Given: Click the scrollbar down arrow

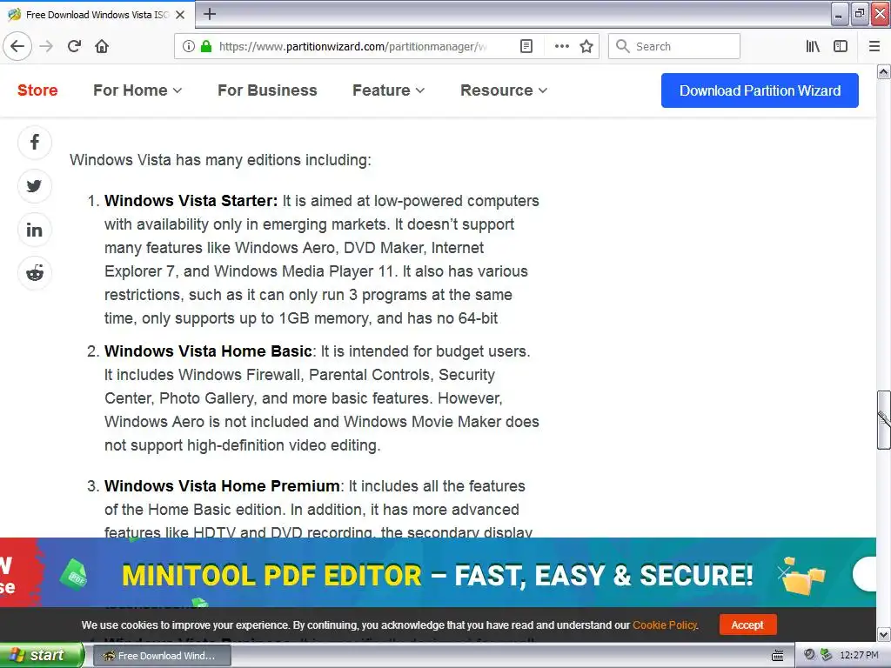Looking at the screenshot, I should coord(884,634).
